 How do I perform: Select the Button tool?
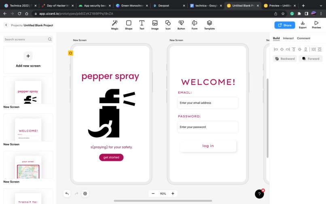(x=181, y=25)
